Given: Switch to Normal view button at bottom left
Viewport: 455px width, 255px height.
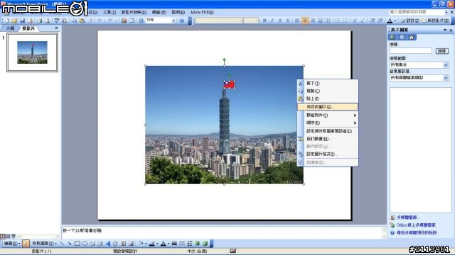Looking at the screenshot, I should tap(3, 236).
